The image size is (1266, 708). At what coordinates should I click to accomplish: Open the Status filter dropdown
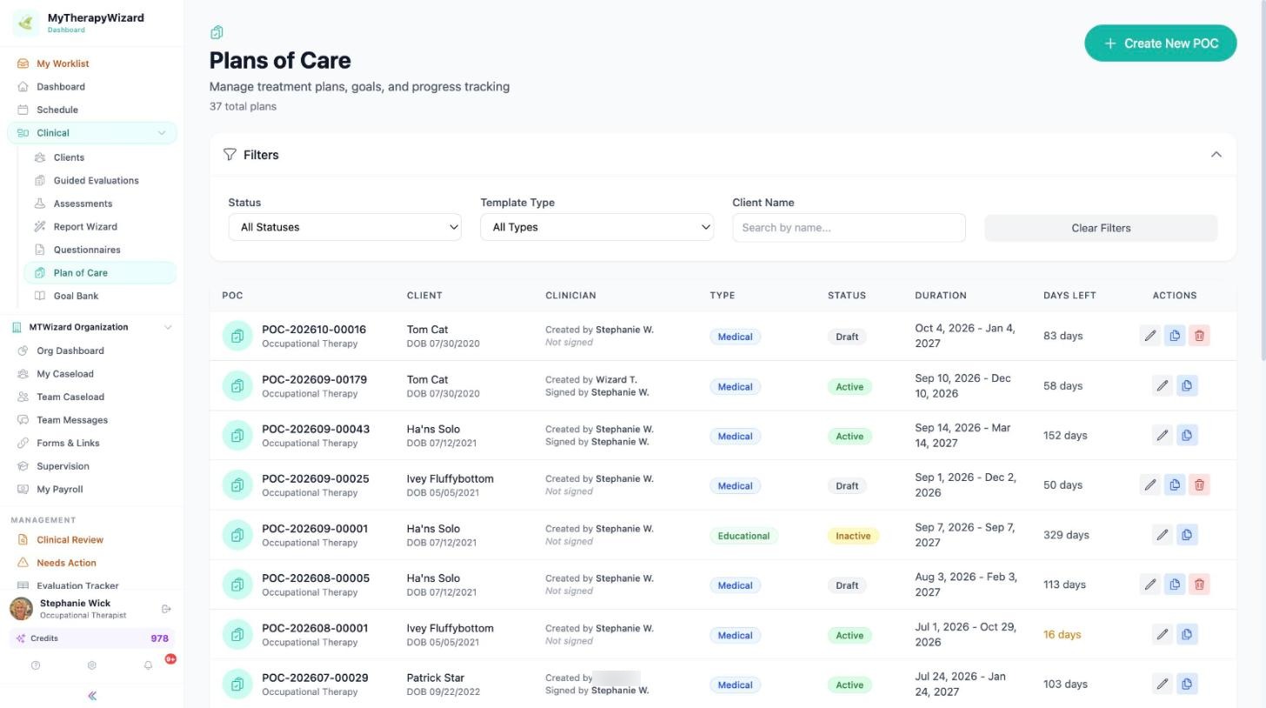[344, 227]
